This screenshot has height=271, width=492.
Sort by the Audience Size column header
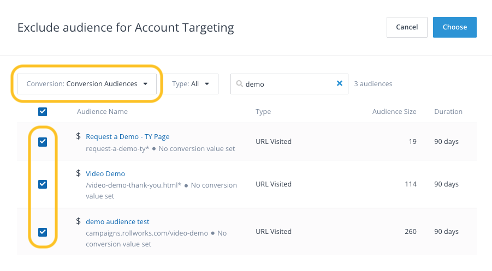click(394, 112)
